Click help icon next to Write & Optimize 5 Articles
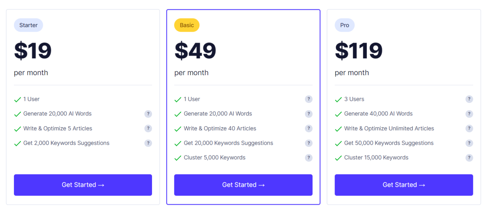 coord(148,128)
